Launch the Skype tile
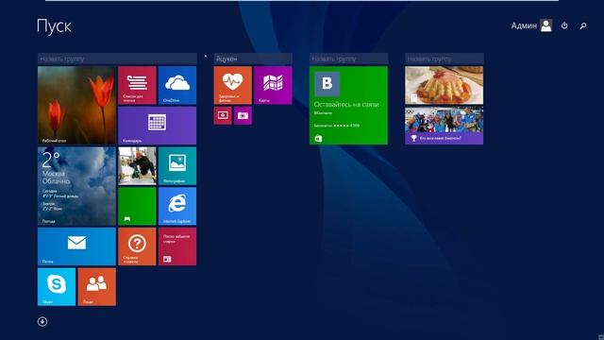 (57, 287)
